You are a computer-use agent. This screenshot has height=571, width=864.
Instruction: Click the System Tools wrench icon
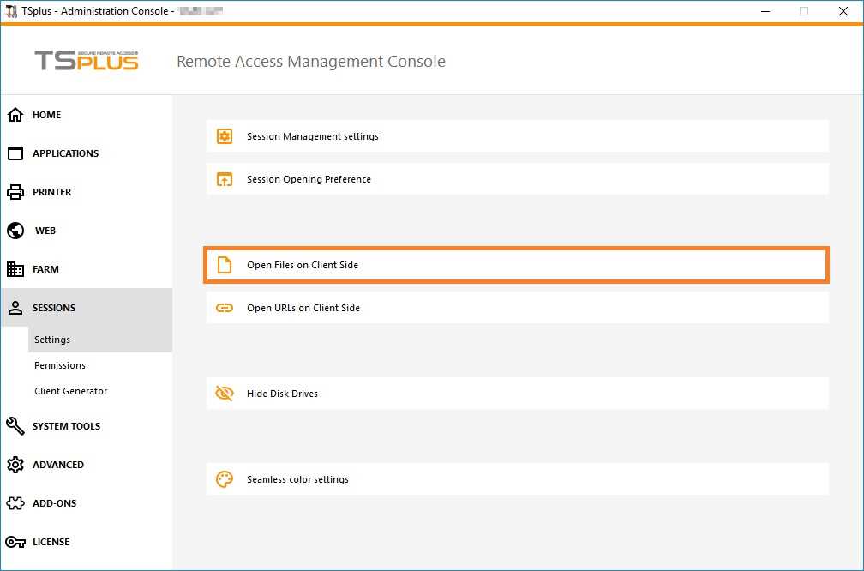(15, 426)
